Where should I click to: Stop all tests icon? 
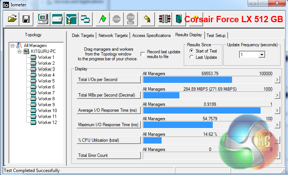130,19
